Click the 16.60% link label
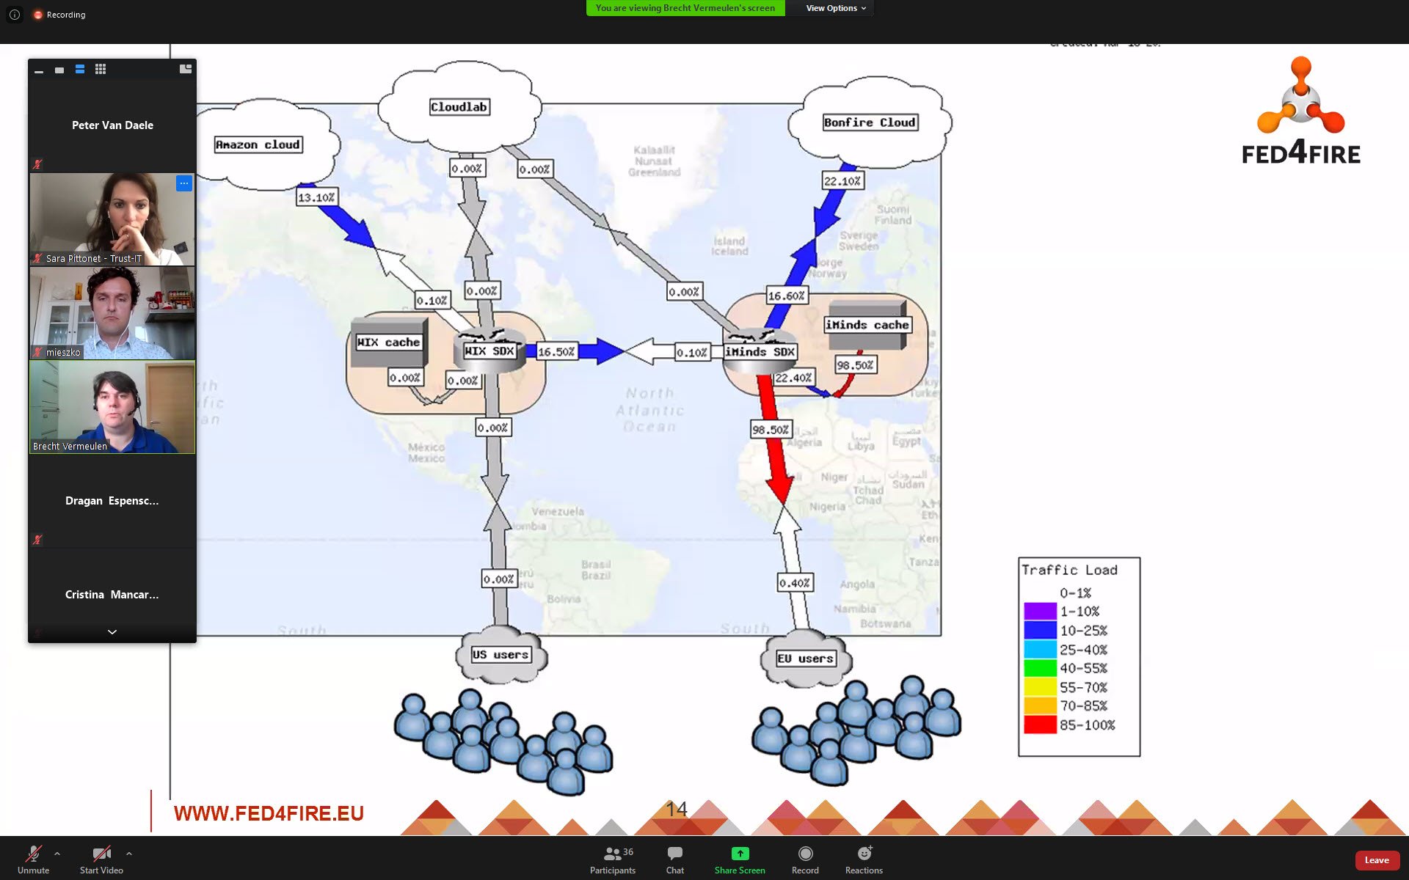 pos(786,296)
